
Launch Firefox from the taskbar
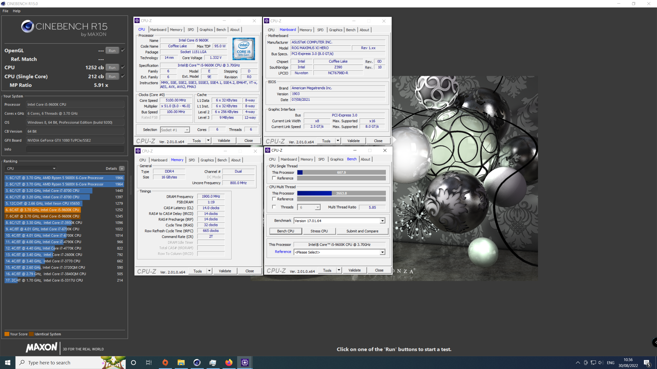click(229, 363)
